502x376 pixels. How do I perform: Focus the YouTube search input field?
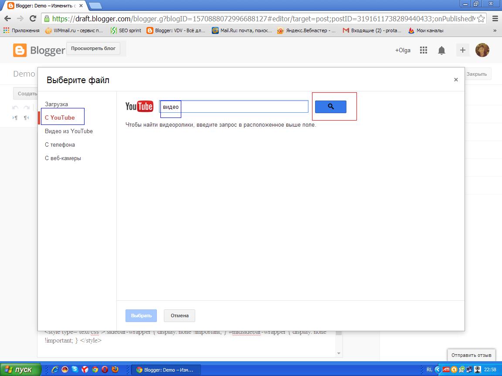click(x=234, y=107)
